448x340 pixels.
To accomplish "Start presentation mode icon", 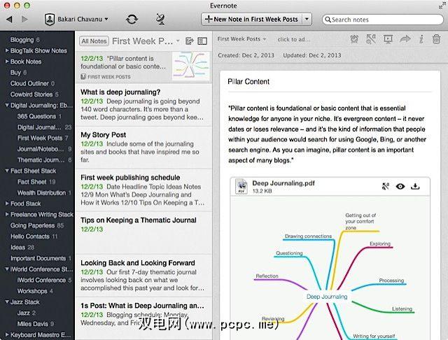I will pyautogui.click(x=388, y=39).
